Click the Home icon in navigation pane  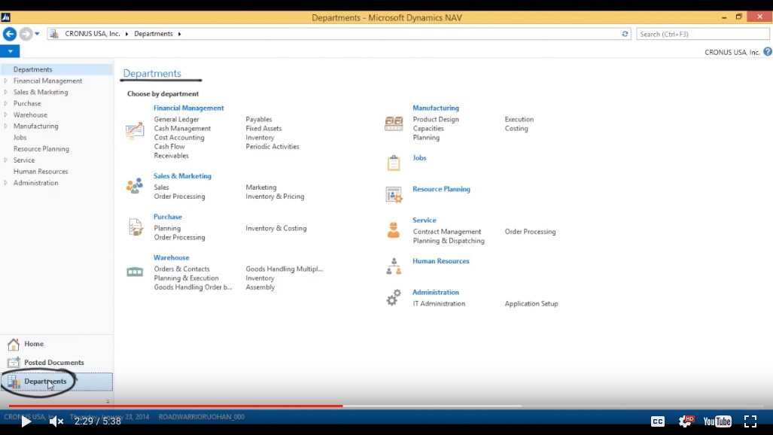coord(14,344)
